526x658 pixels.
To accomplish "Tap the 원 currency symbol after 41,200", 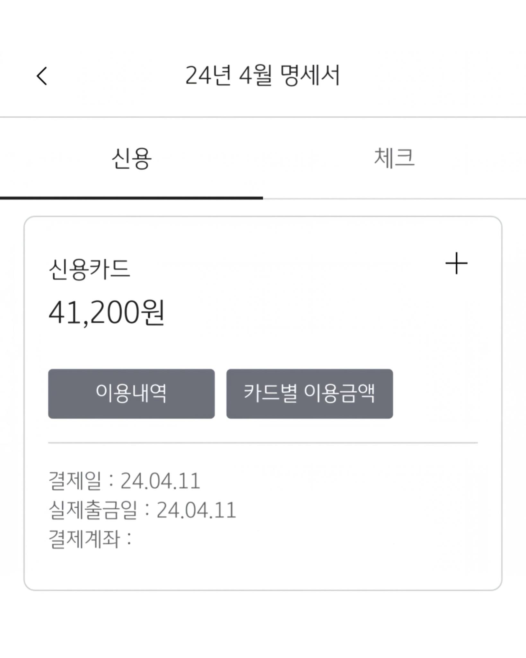I will [x=153, y=313].
